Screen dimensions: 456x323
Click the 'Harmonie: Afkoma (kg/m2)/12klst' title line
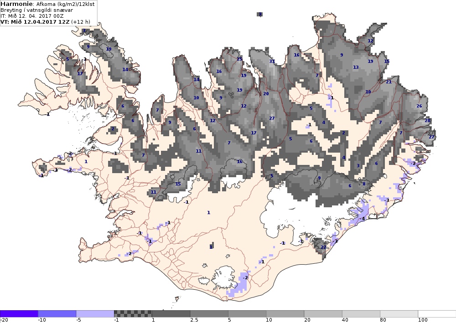tap(48, 4)
